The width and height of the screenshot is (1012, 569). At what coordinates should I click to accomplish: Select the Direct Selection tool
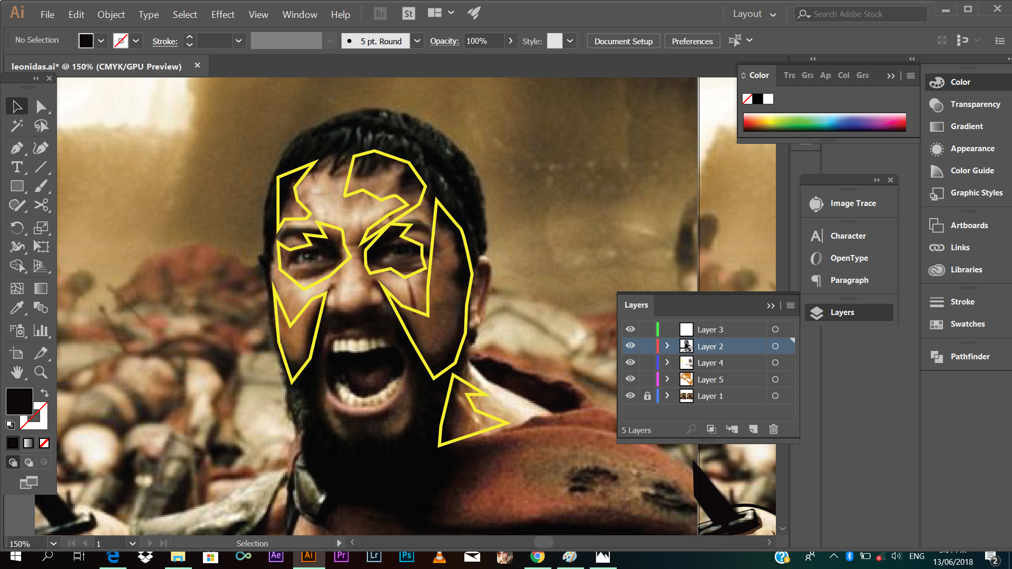point(41,106)
